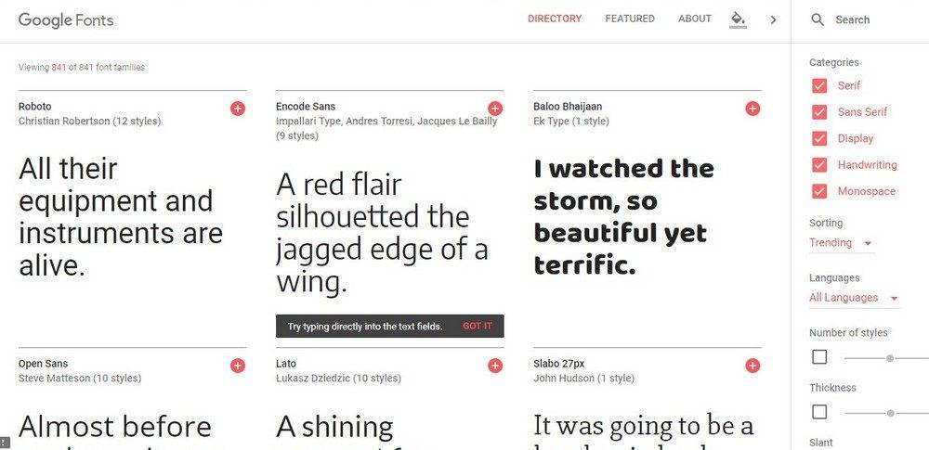Open the About tab
The width and height of the screenshot is (929, 450).
click(x=694, y=19)
